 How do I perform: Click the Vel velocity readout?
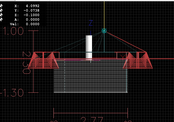[x=33, y=24]
